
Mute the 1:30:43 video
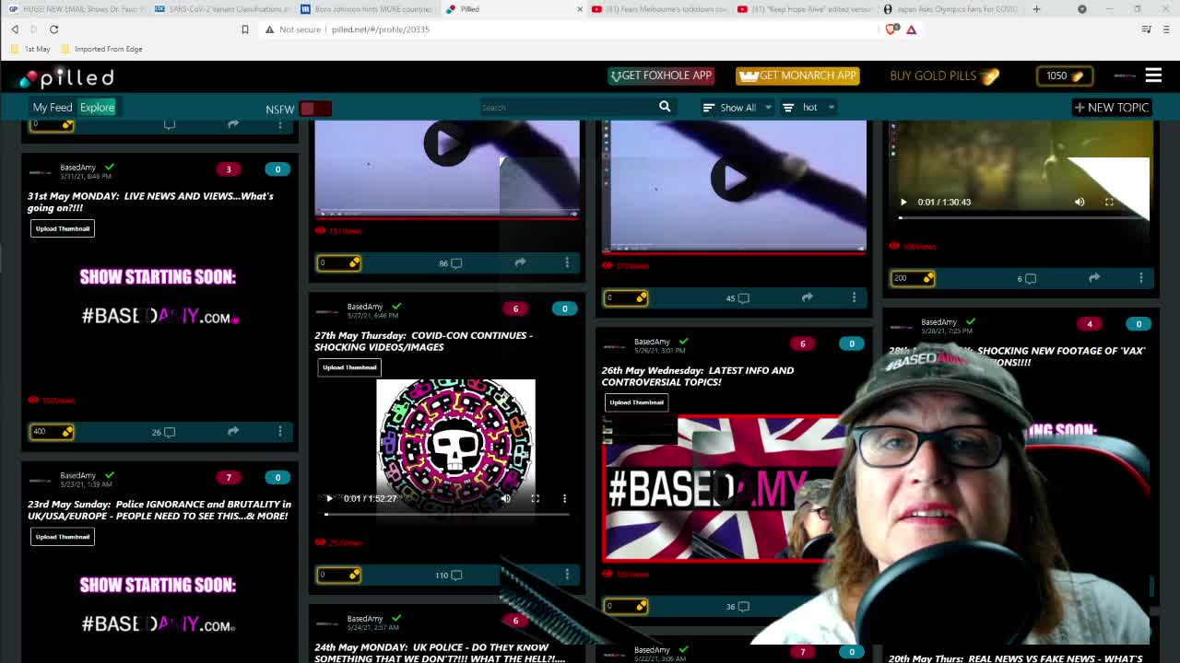tap(1080, 202)
